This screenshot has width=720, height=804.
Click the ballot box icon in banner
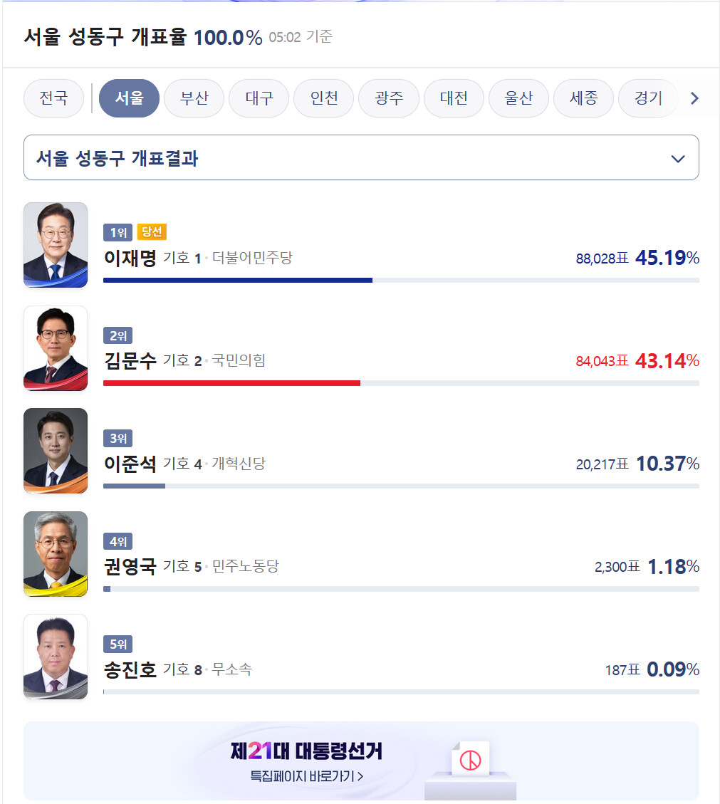click(x=470, y=769)
